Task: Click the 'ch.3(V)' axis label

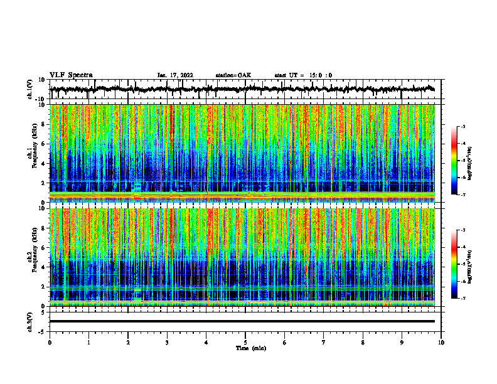Action: pyautogui.click(x=30, y=322)
